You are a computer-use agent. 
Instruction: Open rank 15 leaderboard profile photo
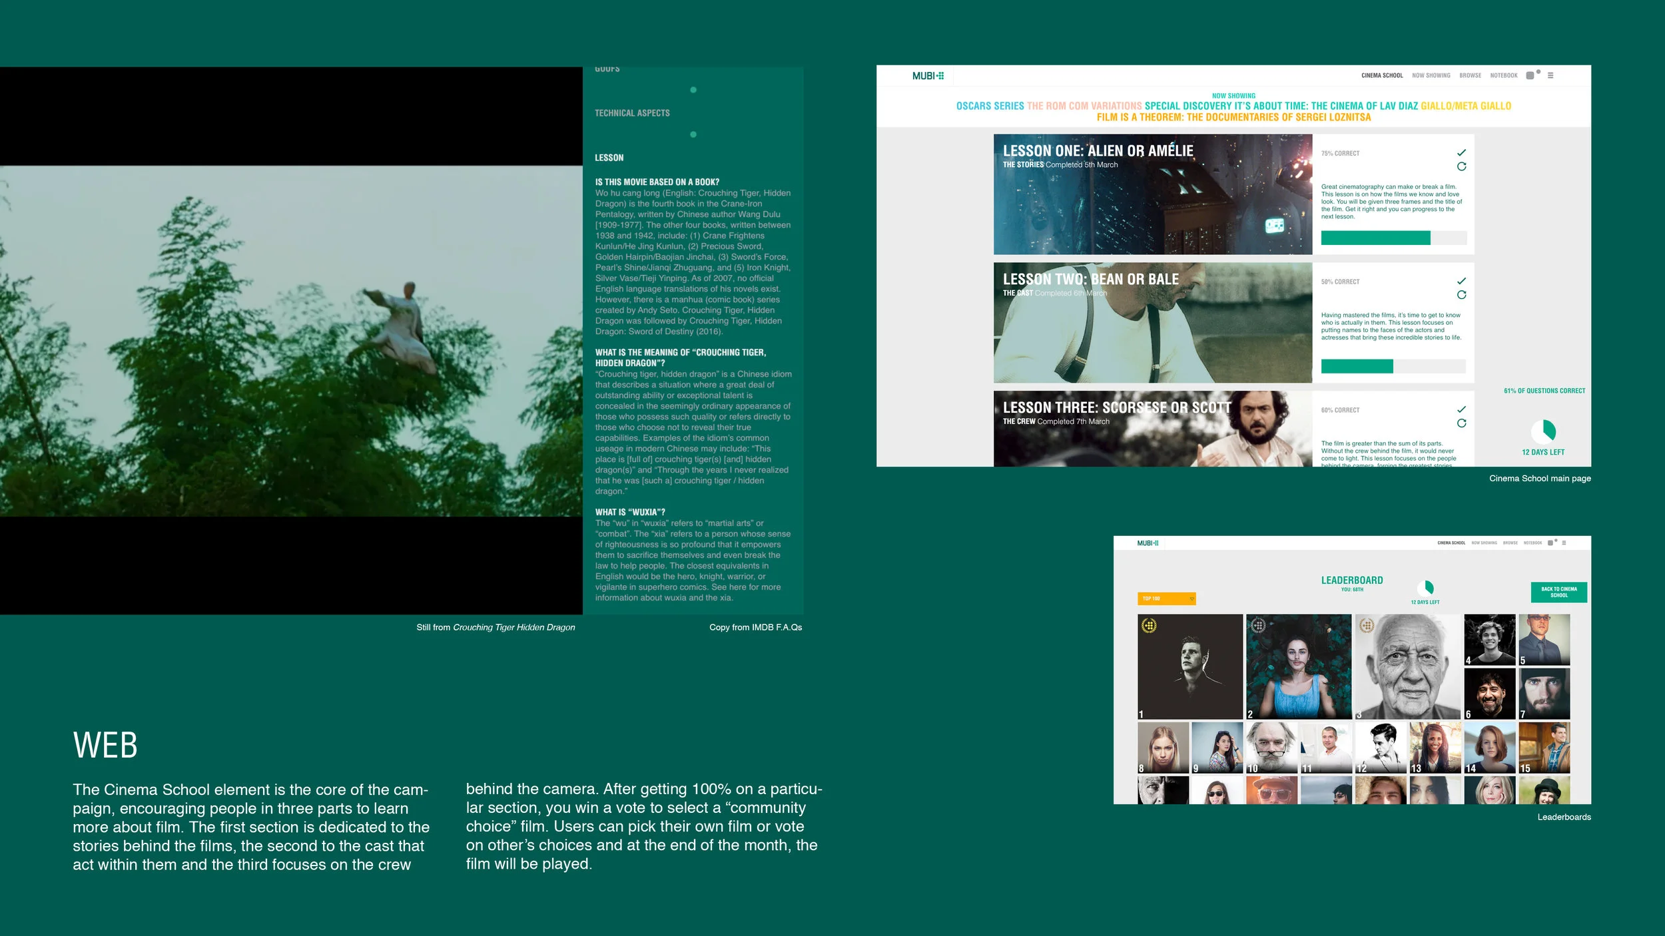pyautogui.click(x=1544, y=748)
